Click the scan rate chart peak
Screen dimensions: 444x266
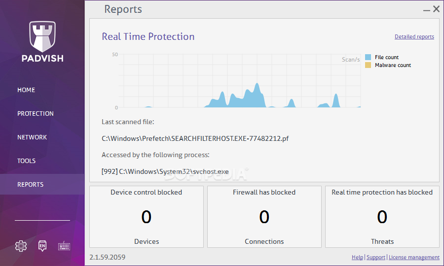click(x=257, y=84)
